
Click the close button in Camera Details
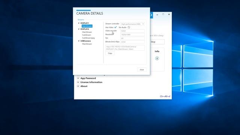pyautogui.click(x=142, y=70)
